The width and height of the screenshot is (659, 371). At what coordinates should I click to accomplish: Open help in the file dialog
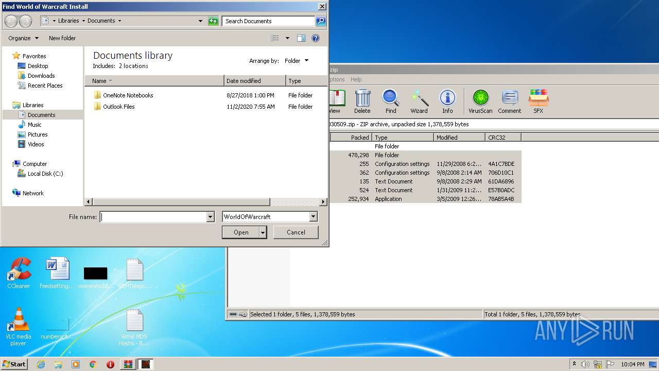[316, 38]
